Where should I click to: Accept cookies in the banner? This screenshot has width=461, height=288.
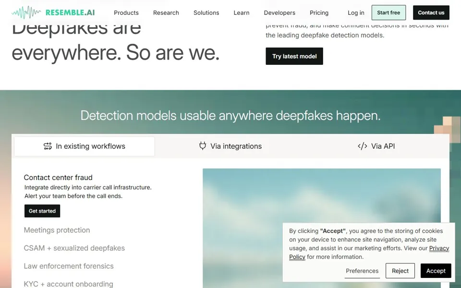point(436,271)
